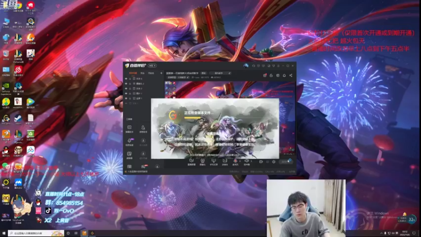421x237 pixels.
Task: Open the 弹幕助手 tool in toolbox
Action: (x=129, y=129)
